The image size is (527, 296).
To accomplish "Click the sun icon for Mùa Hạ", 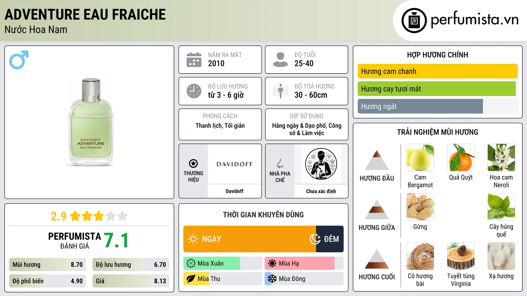I will click(272, 263).
